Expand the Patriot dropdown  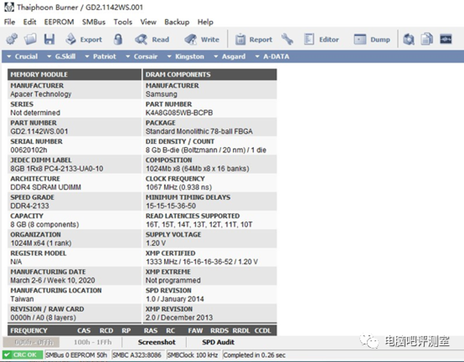[101, 57]
